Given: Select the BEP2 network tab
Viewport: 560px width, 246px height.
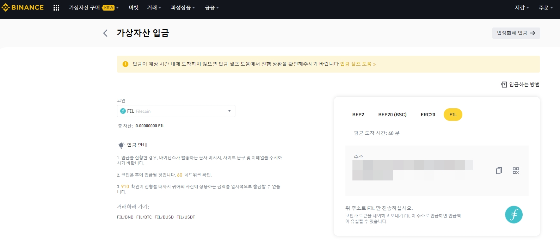Looking at the screenshot, I should [358, 115].
